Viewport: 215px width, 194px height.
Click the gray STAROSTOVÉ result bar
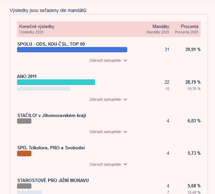point(24,186)
